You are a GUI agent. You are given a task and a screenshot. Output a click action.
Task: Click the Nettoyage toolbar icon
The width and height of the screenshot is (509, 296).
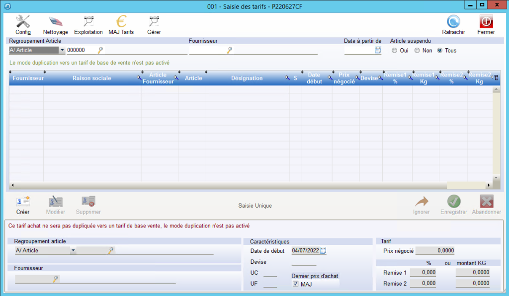pos(56,22)
